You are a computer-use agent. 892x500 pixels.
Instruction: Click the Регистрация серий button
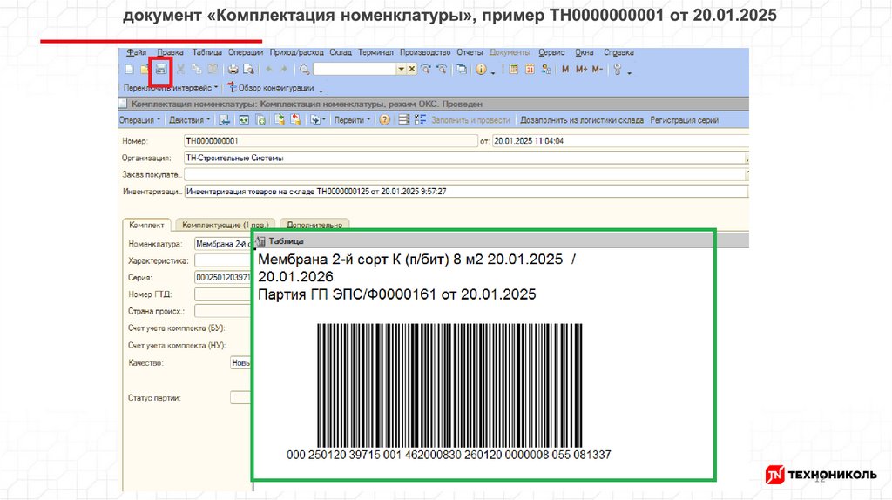click(684, 120)
